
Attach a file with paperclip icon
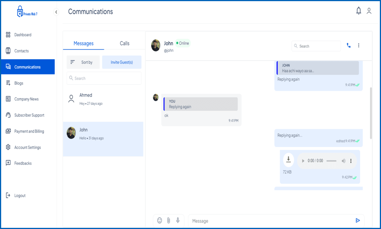coord(168,220)
